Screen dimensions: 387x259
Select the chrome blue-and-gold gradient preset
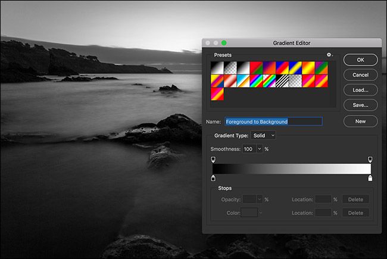pos(244,81)
